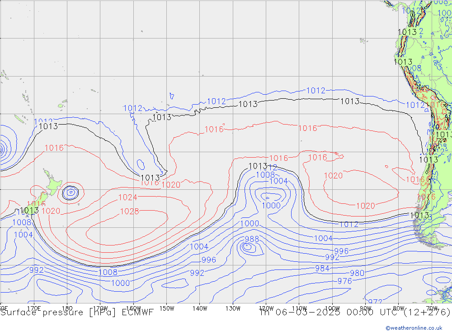This screenshot has height=332, width=452.
Task: Click the 984 isobar label
Action: tap(322, 269)
